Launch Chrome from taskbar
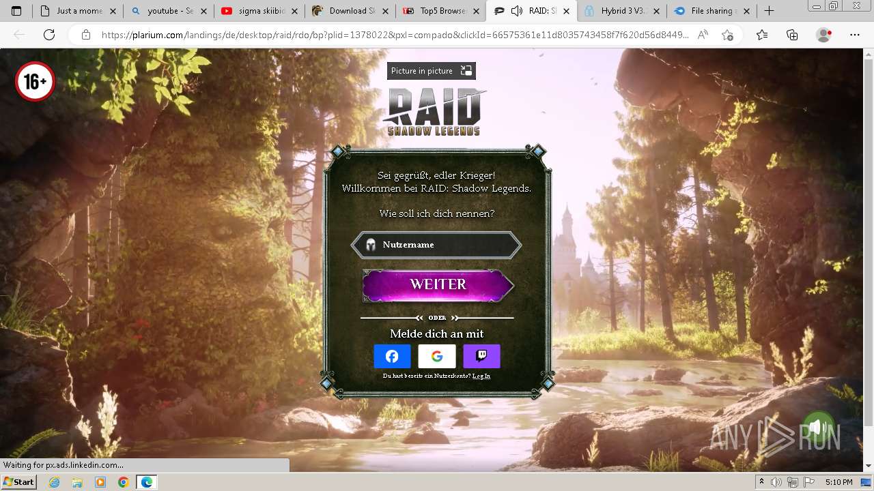 click(123, 482)
